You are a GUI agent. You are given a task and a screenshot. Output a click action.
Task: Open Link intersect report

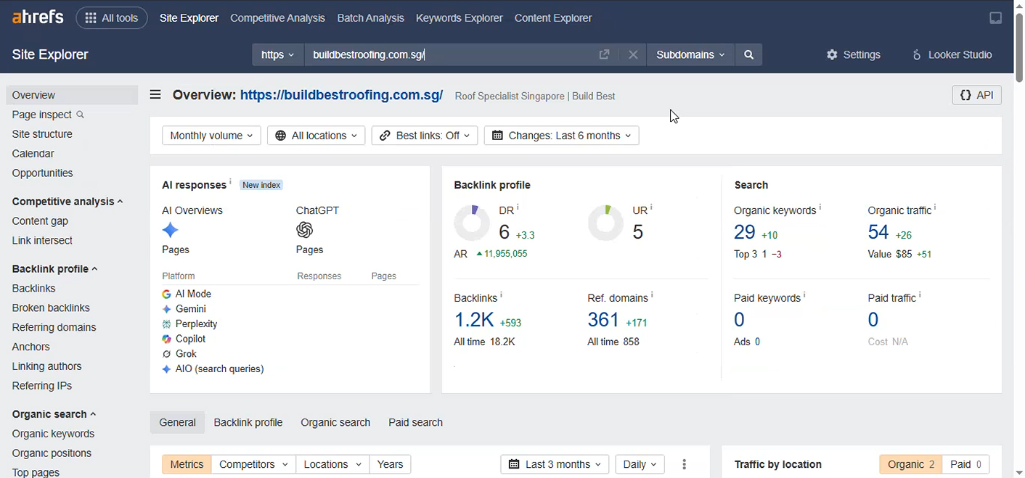(x=42, y=241)
